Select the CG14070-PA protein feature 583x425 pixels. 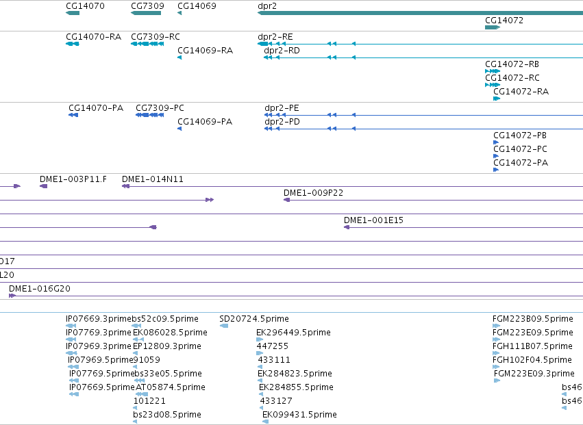tap(73, 115)
